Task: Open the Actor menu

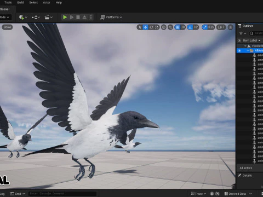Action: point(47,3)
